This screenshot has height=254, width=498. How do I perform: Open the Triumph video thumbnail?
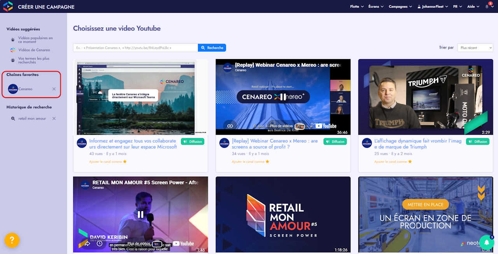click(x=426, y=97)
